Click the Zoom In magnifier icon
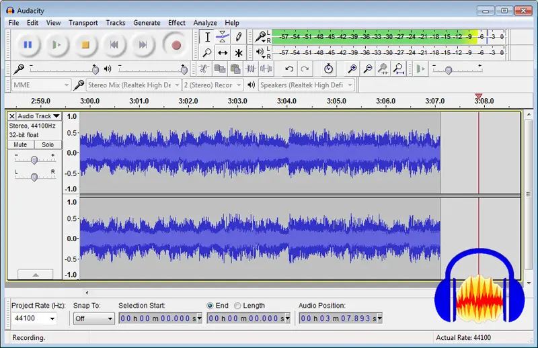538x348 pixels. (352, 69)
